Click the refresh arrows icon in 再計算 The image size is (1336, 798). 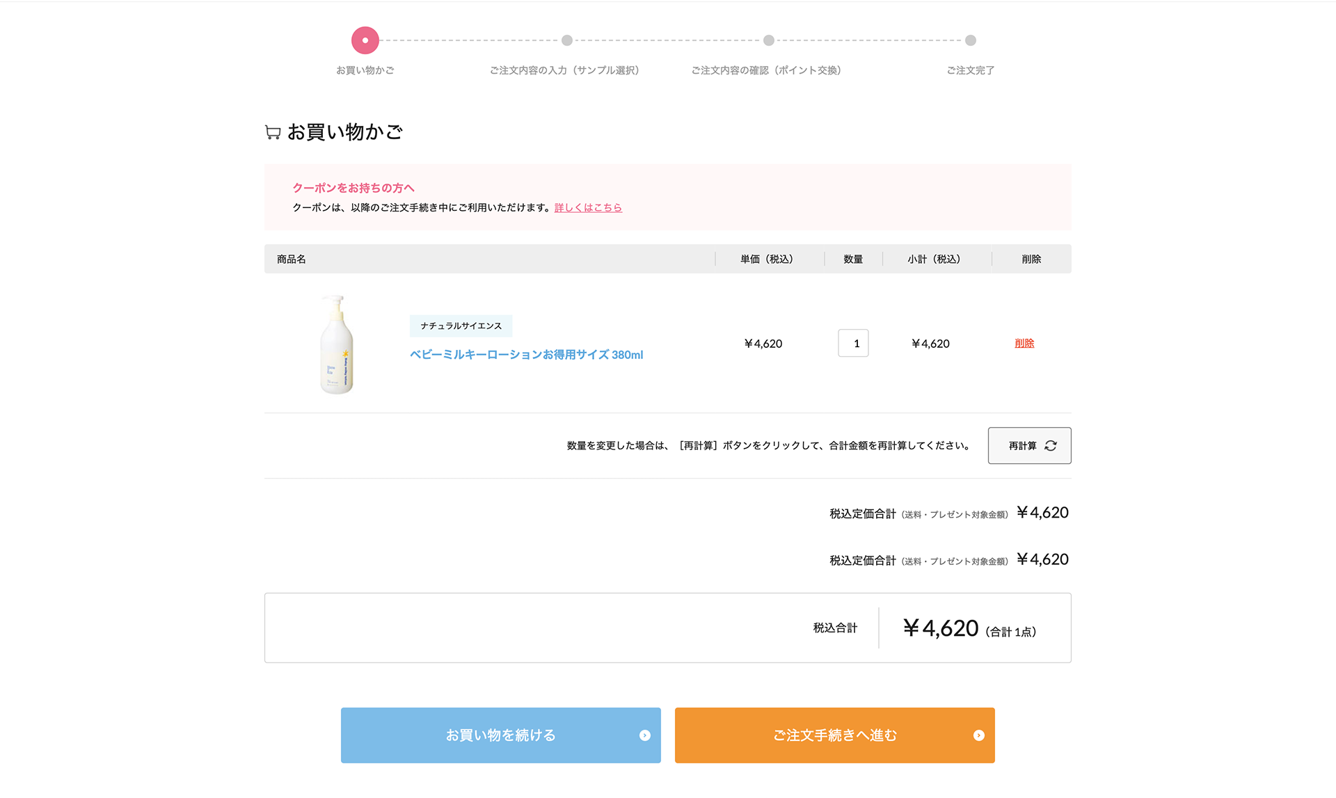(1051, 445)
